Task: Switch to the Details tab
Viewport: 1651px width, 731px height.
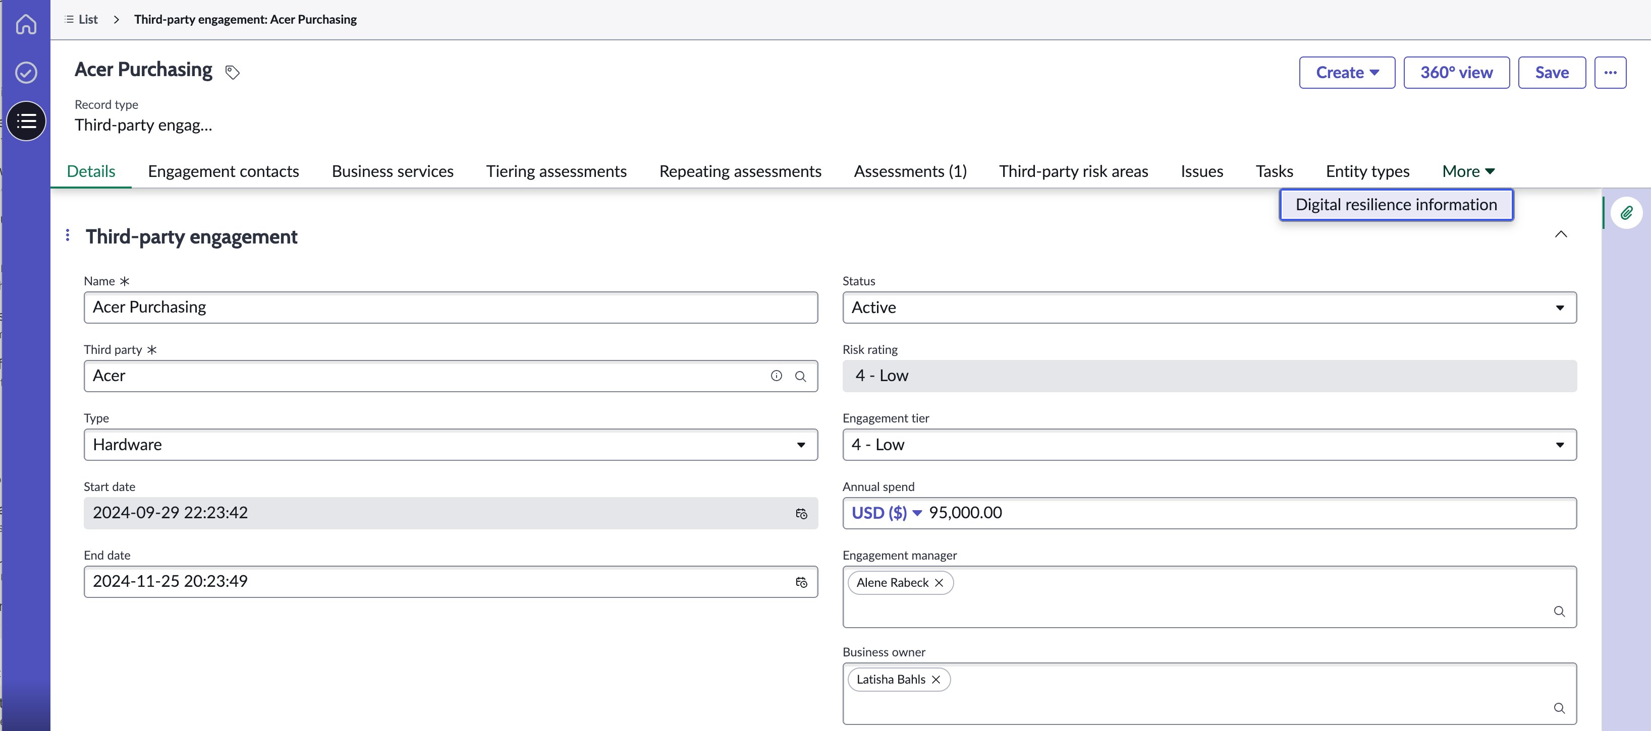Action: pos(91,171)
